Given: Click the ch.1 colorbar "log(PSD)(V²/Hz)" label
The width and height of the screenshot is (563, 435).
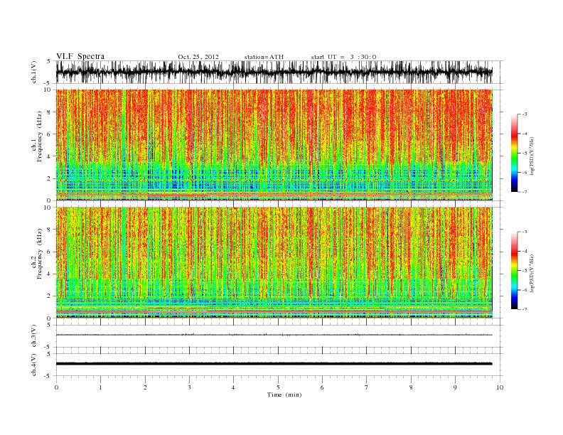Looking at the screenshot, I should (532, 156).
